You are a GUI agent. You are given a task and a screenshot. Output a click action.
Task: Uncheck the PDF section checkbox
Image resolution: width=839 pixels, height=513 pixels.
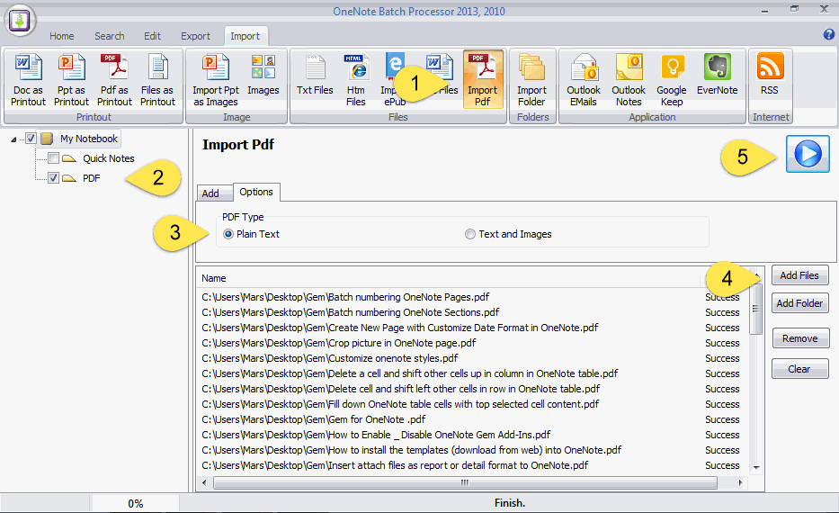(53, 178)
